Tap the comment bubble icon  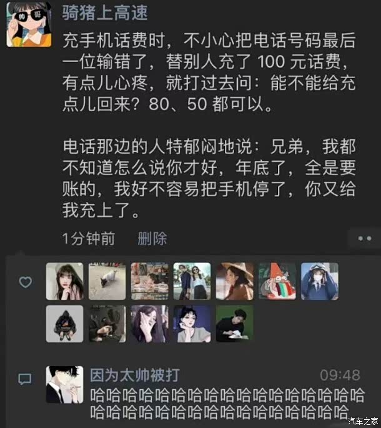click(25, 379)
